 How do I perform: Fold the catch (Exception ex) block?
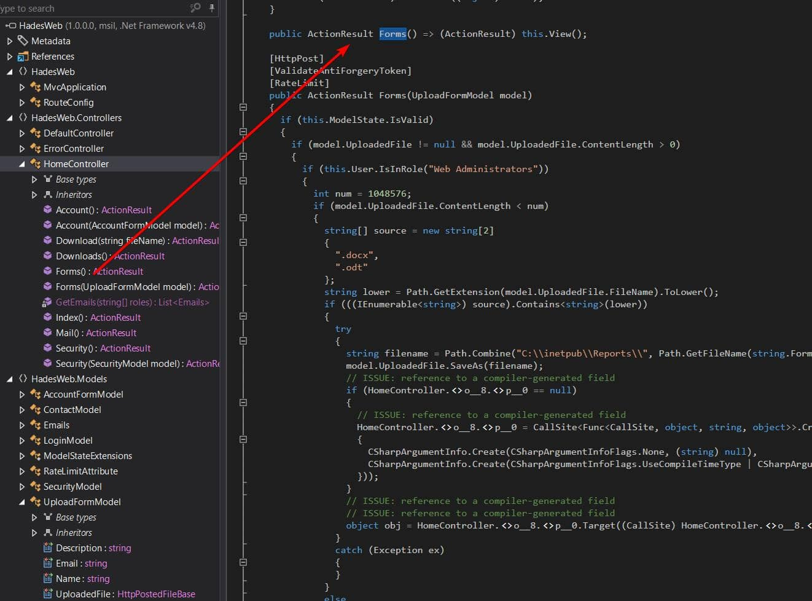click(x=243, y=562)
